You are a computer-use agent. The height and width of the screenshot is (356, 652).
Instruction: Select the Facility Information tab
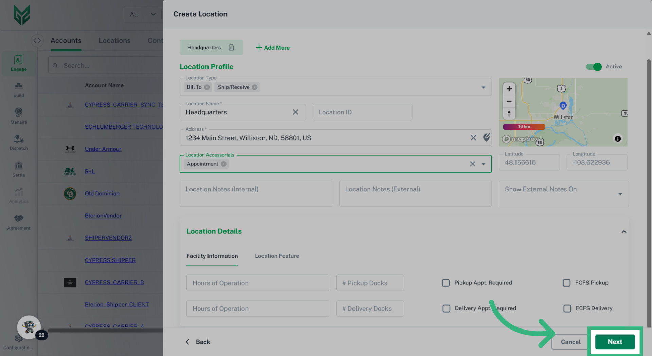pyautogui.click(x=212, y=256)
